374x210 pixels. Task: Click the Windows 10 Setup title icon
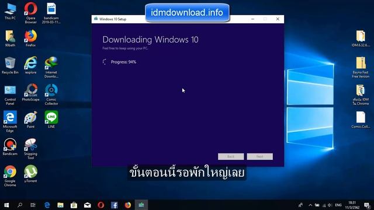96,19
